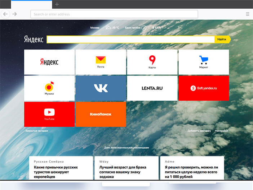This screenshot has width=253, height=190.
Task: Open the Soft.yandex.ru tile
Action: [204, 88]
